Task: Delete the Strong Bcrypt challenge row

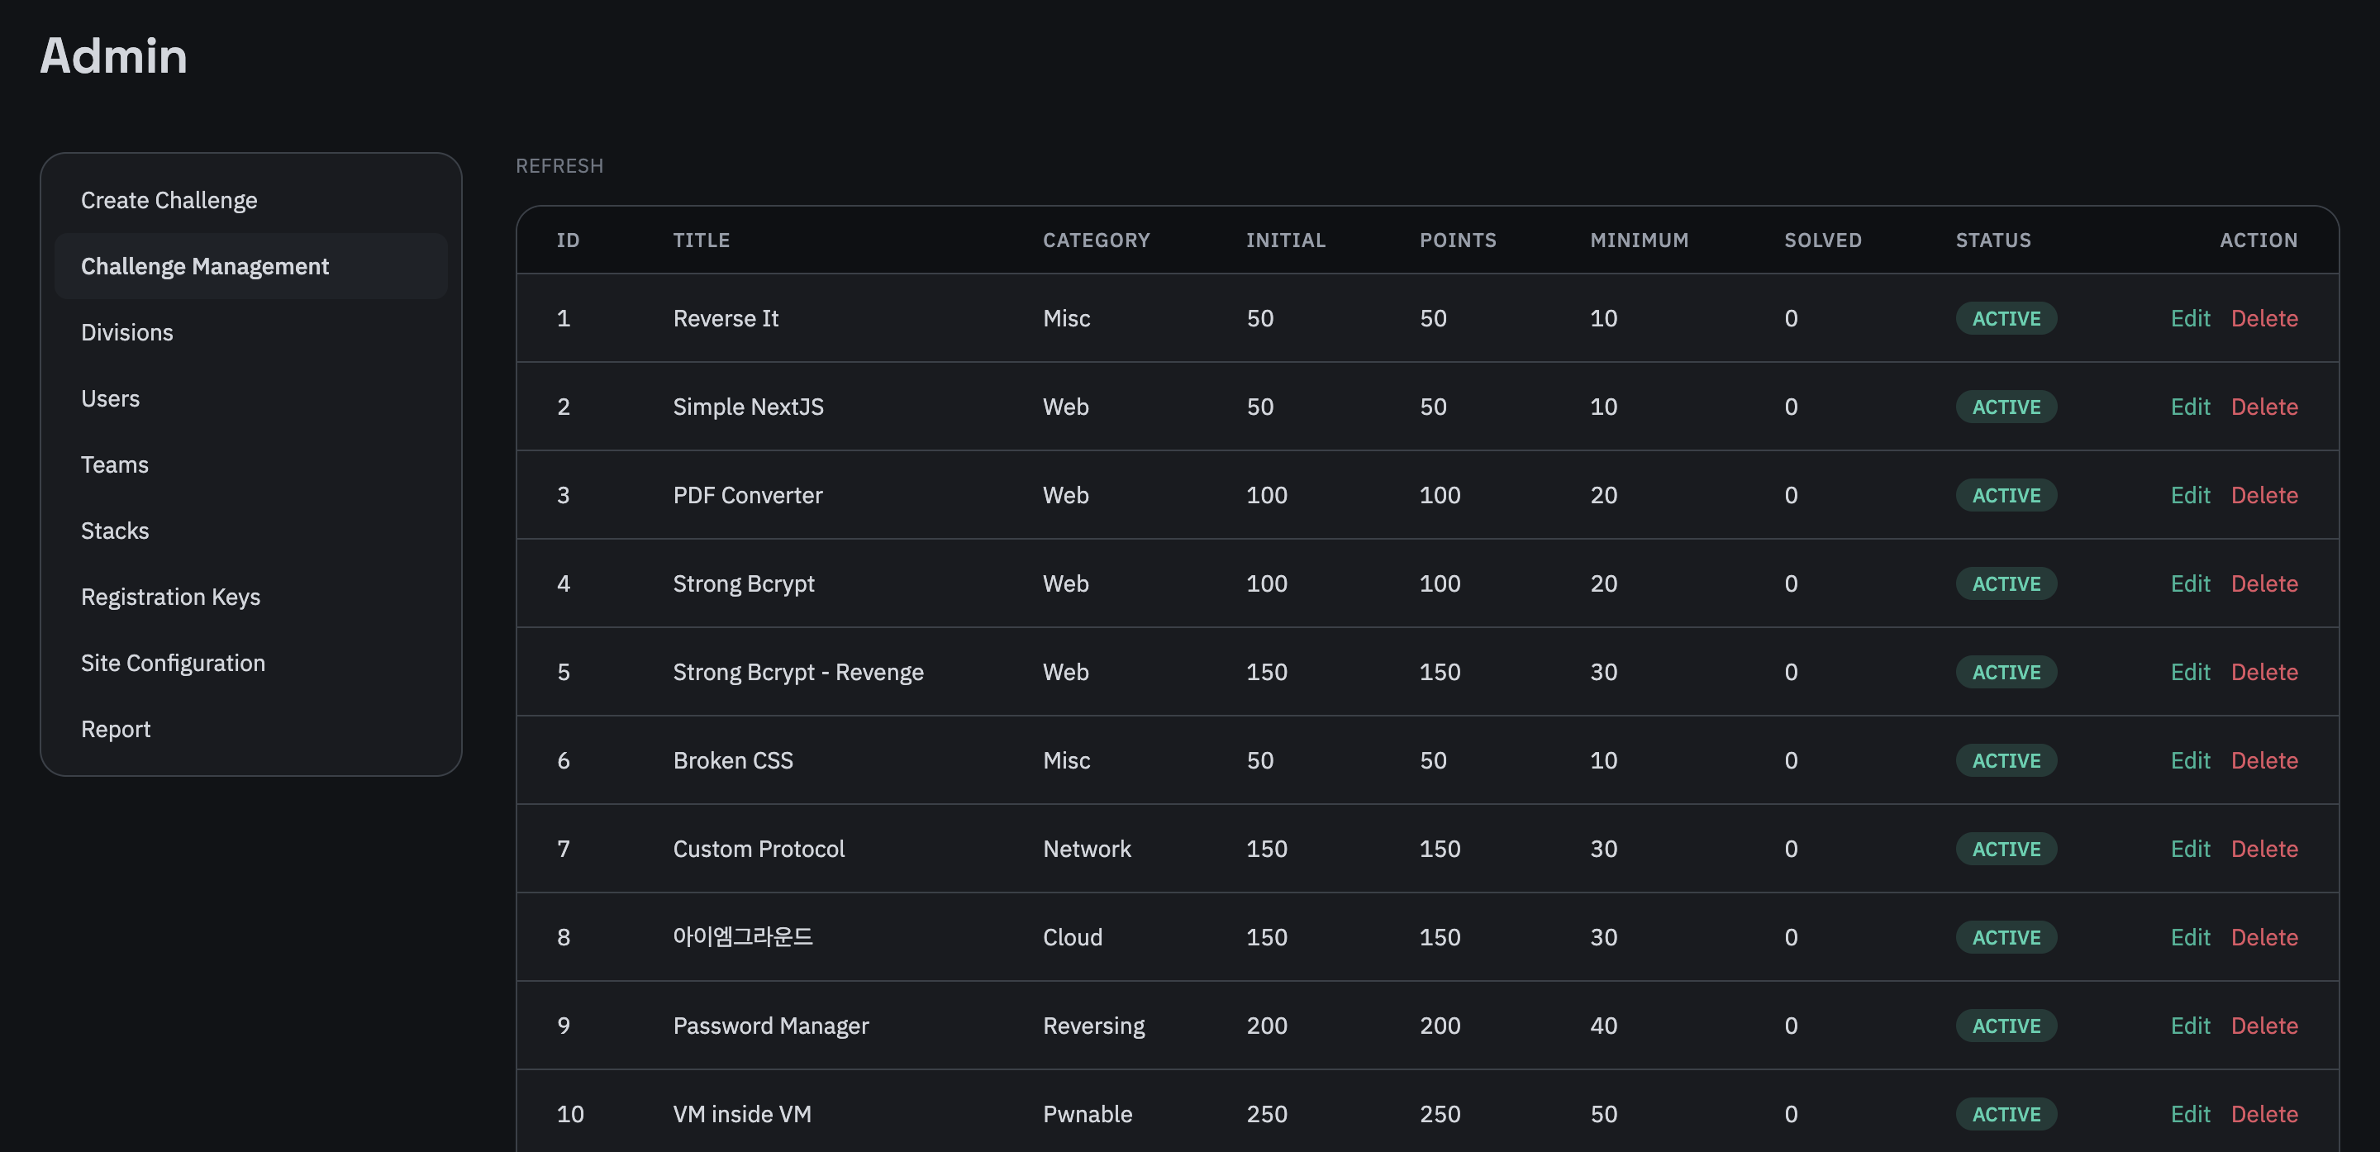Action: coord(2263,583)
